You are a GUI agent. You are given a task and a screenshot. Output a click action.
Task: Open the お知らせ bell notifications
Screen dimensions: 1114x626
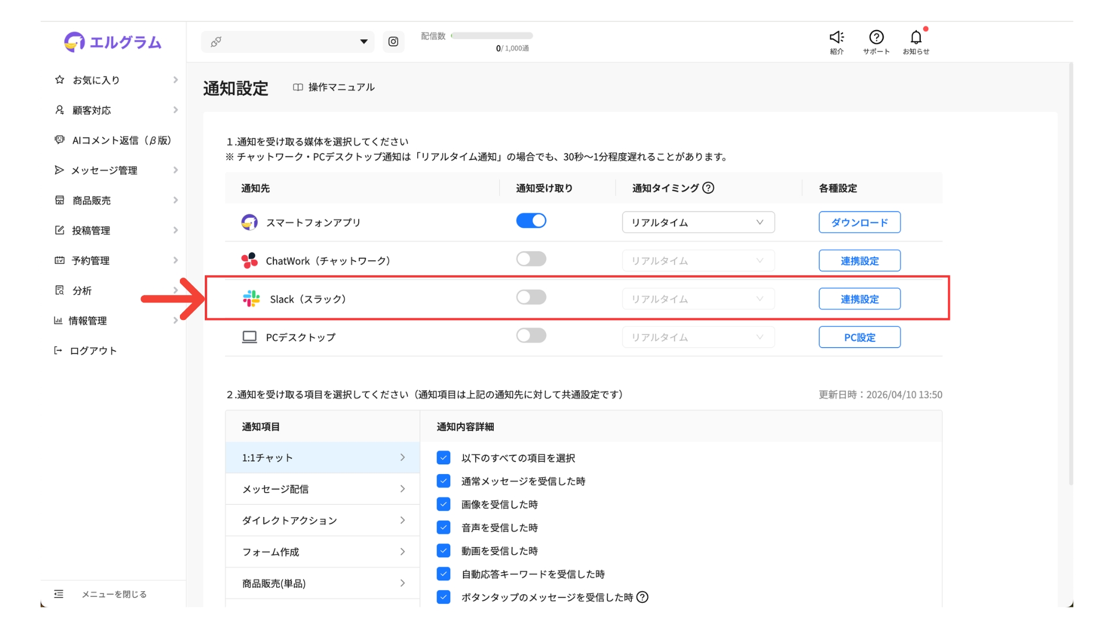[x=916, y=37]
